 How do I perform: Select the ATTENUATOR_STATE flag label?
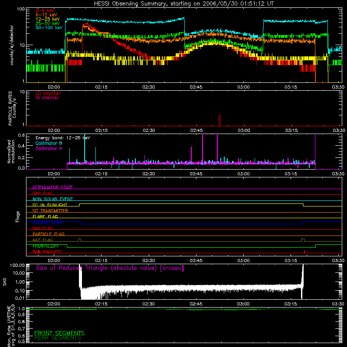(52, 187)
